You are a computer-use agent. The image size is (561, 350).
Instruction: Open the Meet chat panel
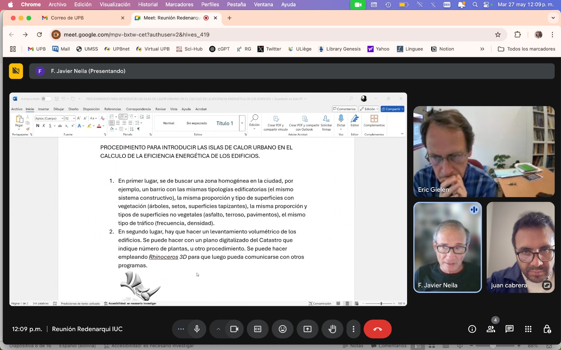pyautogui.click(x=509, y=329)
